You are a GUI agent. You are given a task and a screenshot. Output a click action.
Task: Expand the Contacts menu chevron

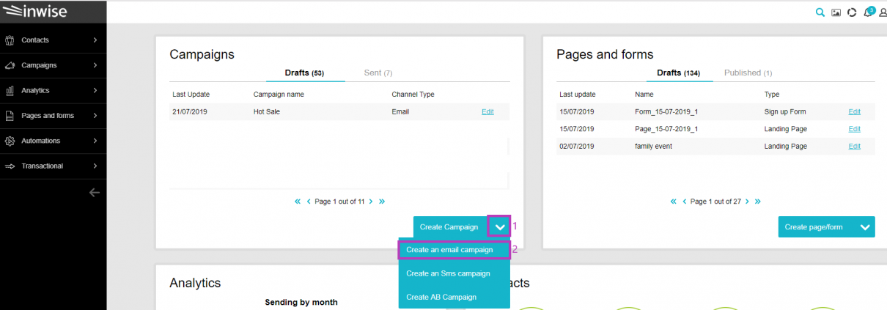click(95, 40)
